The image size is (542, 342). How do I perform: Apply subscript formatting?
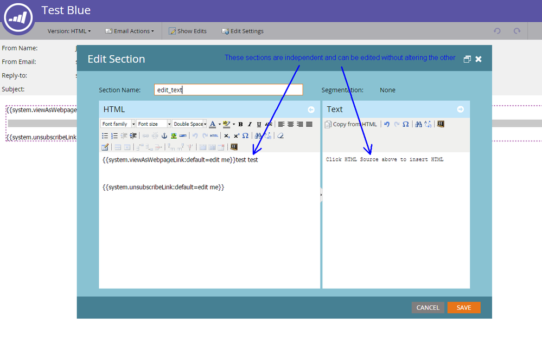point(227,135)
